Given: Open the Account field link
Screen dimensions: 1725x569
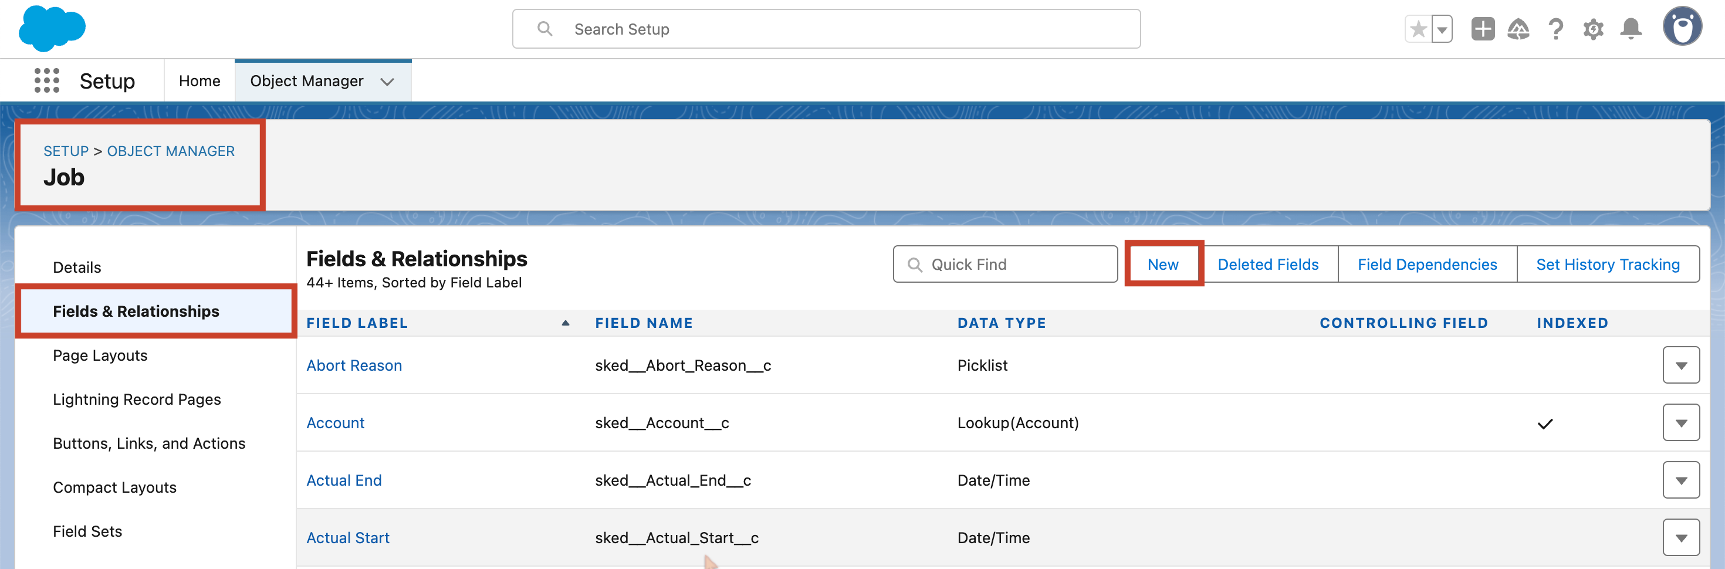Looking at the screenshot, I should point(335,422).
